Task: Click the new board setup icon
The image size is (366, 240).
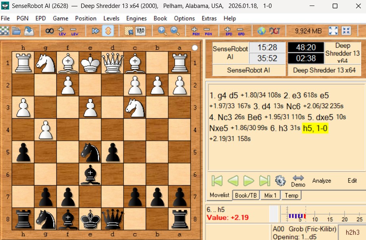Action: 4,31
